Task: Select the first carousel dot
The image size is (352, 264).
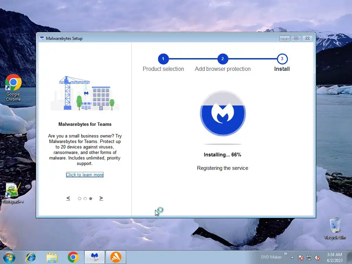Action: [79, 198]
